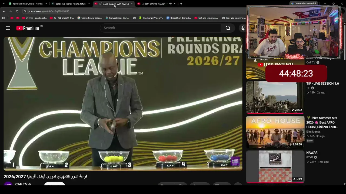Open NAWAR video title link

point(312,153)
